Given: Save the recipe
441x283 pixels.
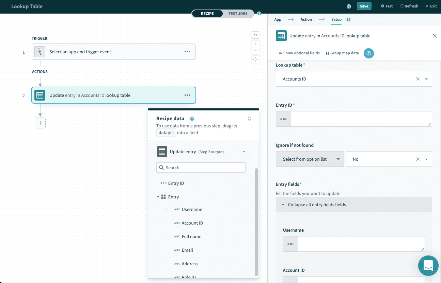Looking at the screenshot, I should pos(364,6).
